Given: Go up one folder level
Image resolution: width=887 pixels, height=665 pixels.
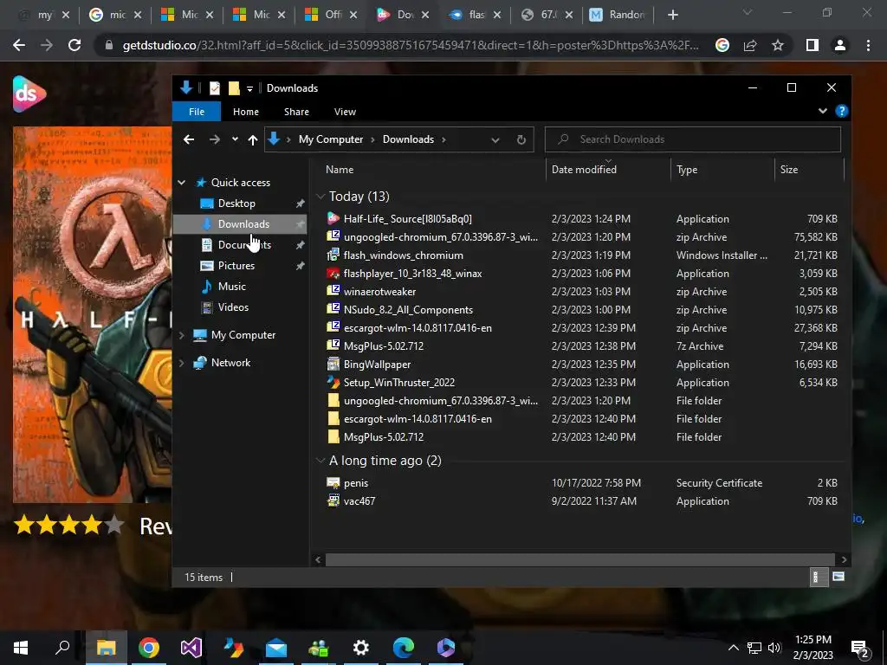Looking at the screenshot, I should pyautogui.click(x=253, y=139).
